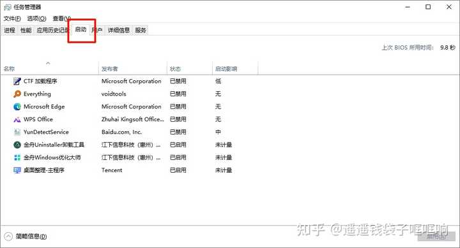The image size is (460, 248).
Task: Click 已启用 status in 金舟Uninstaller row
Action: click(178, 145)
